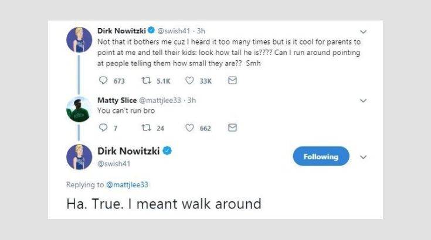431x240 pixels.
Task: Expand options chevron on Dirk's first tweet
Action: 363,31
